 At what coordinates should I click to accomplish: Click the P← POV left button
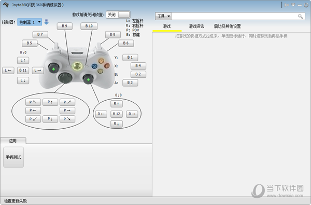point(33,111)
